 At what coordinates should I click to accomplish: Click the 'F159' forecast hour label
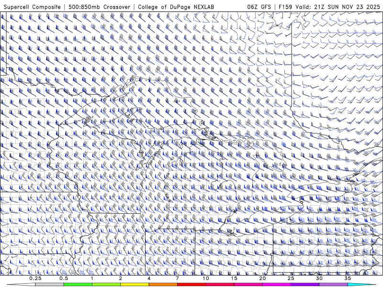tap(285, 7)
